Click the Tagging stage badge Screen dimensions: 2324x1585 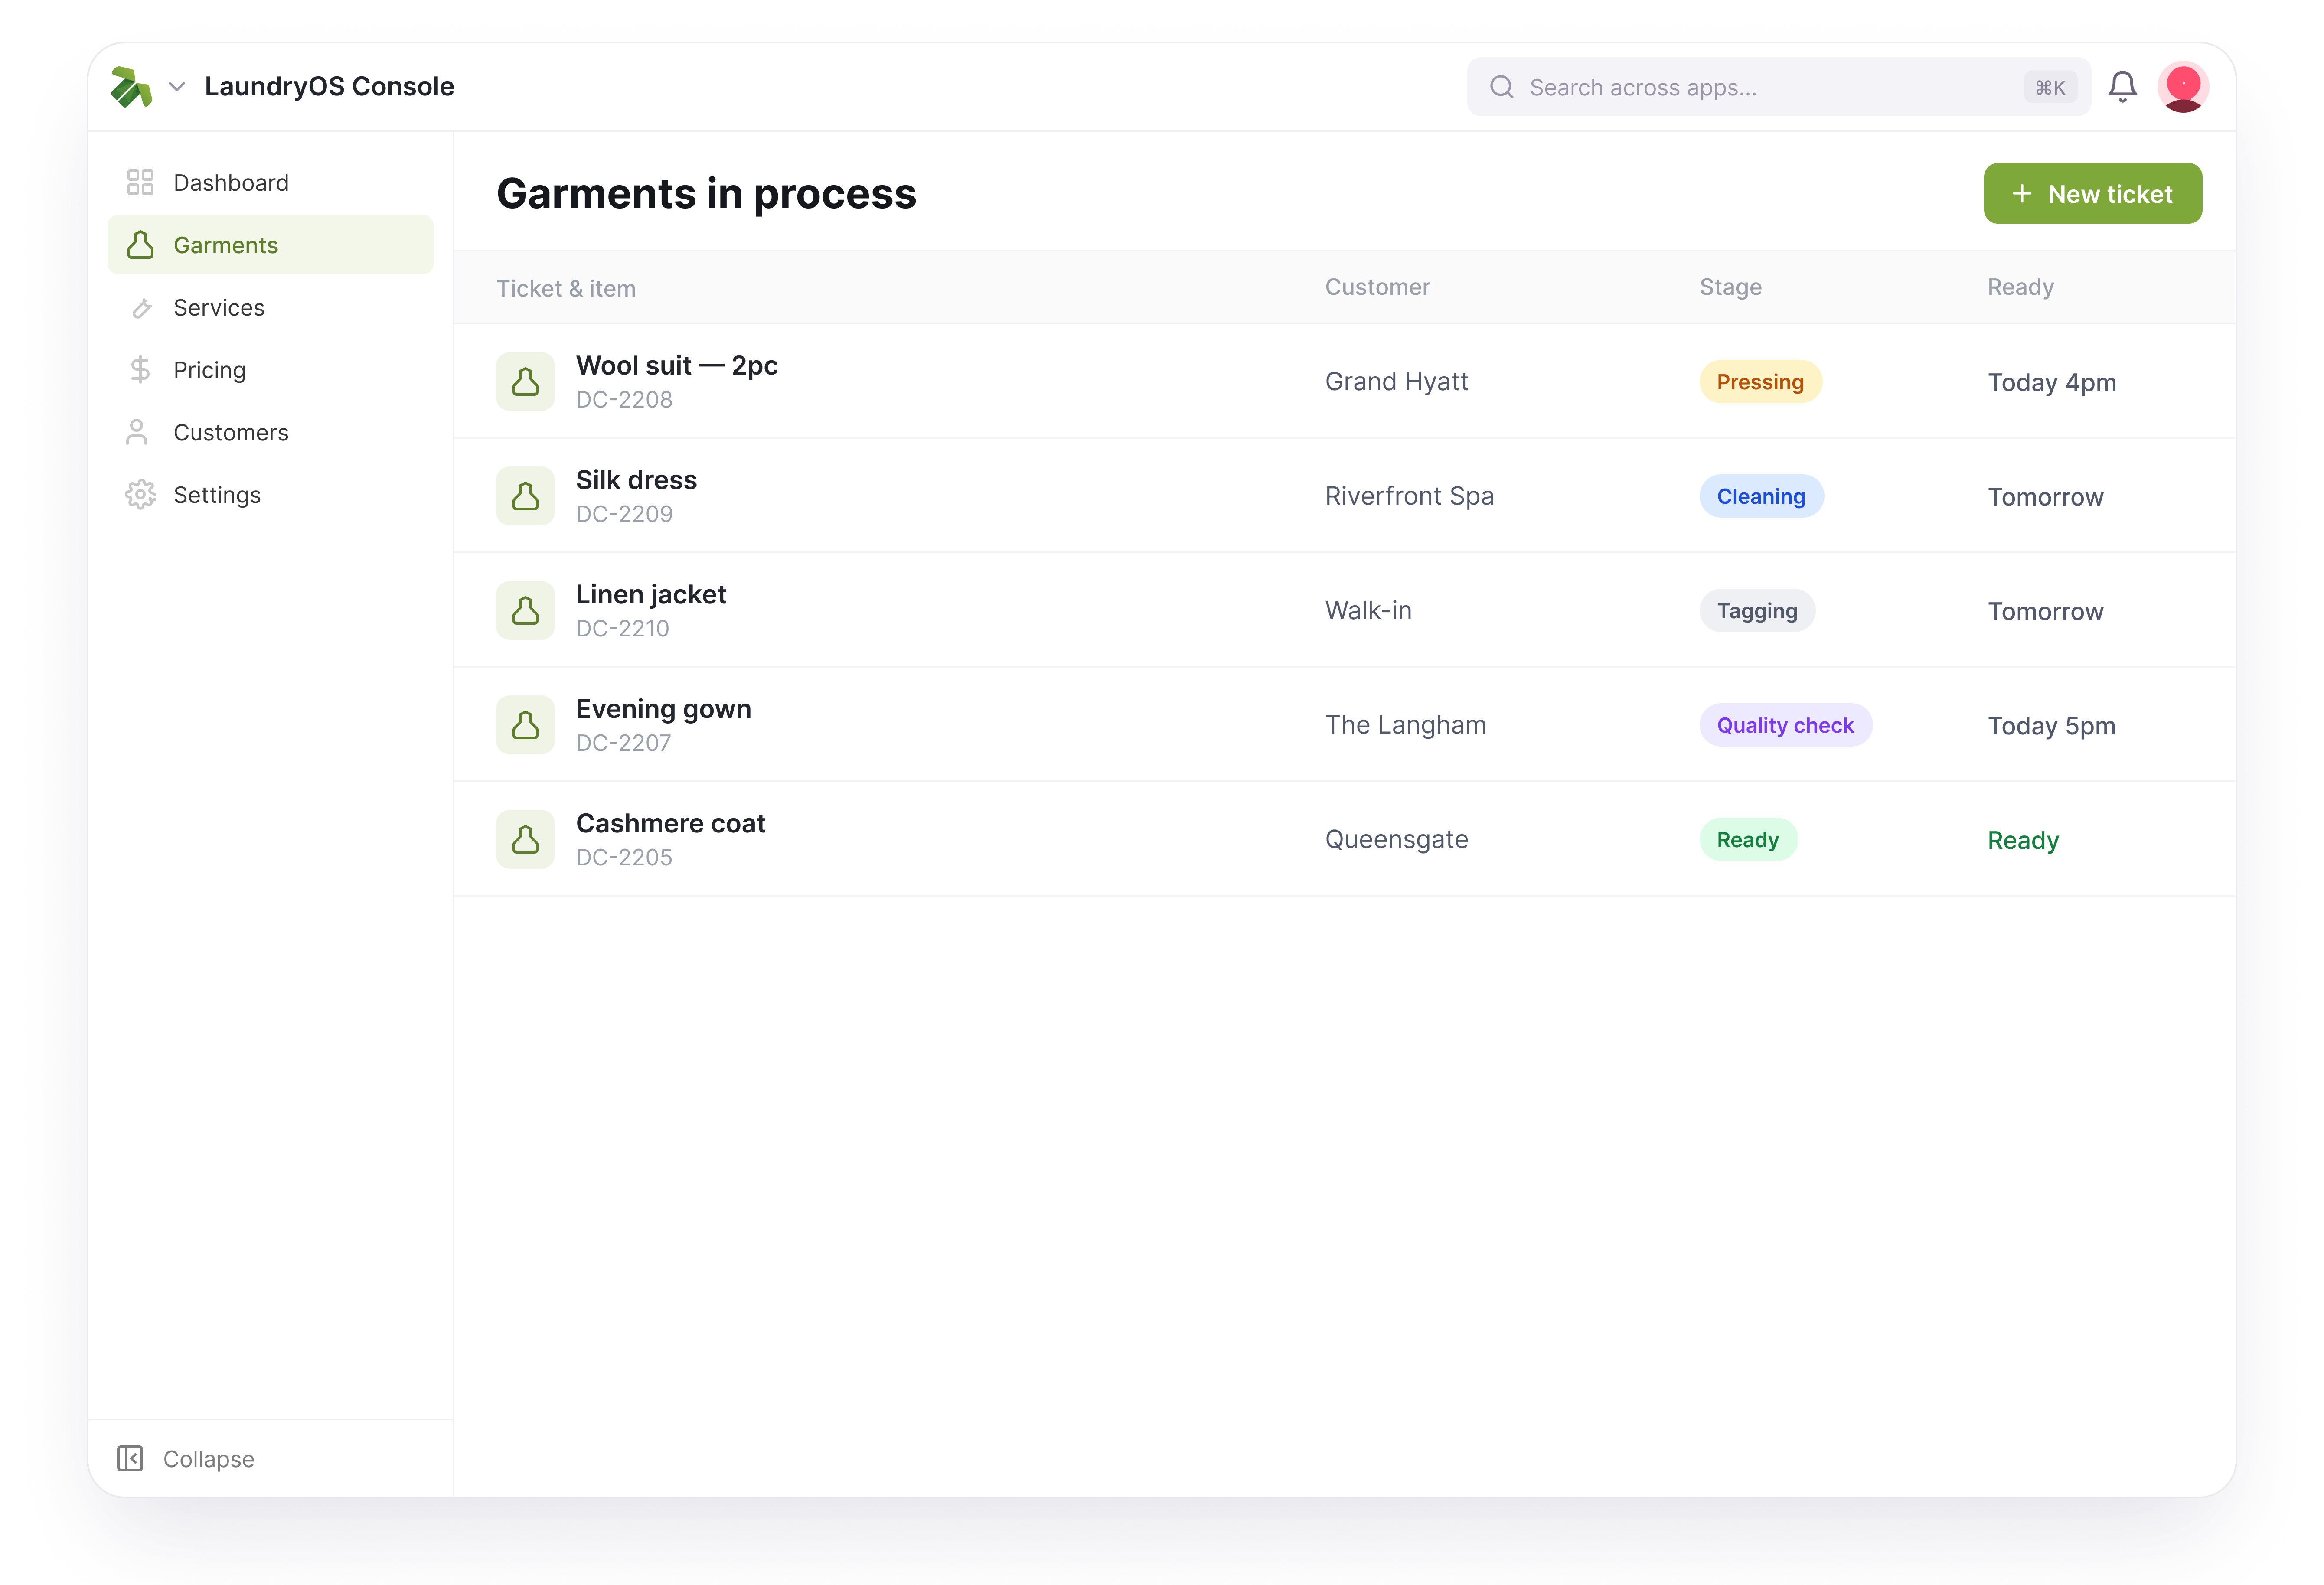1757,610
